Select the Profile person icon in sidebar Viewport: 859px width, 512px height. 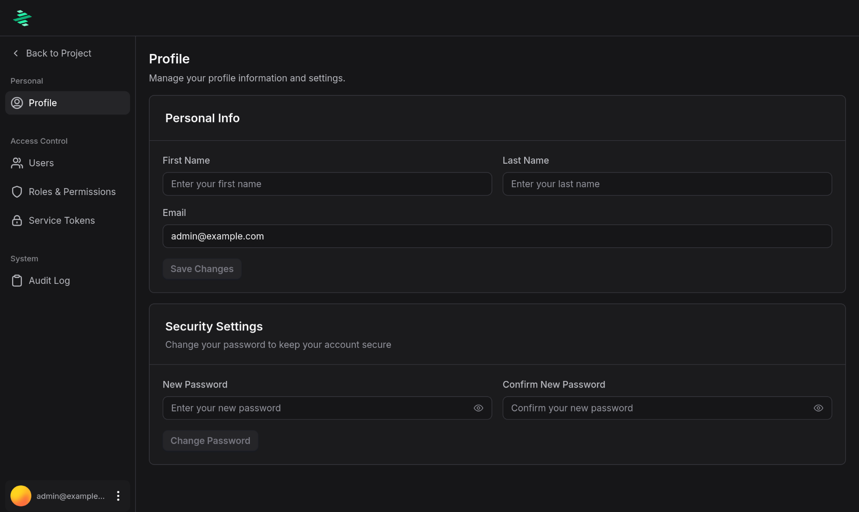coord(17,103)
